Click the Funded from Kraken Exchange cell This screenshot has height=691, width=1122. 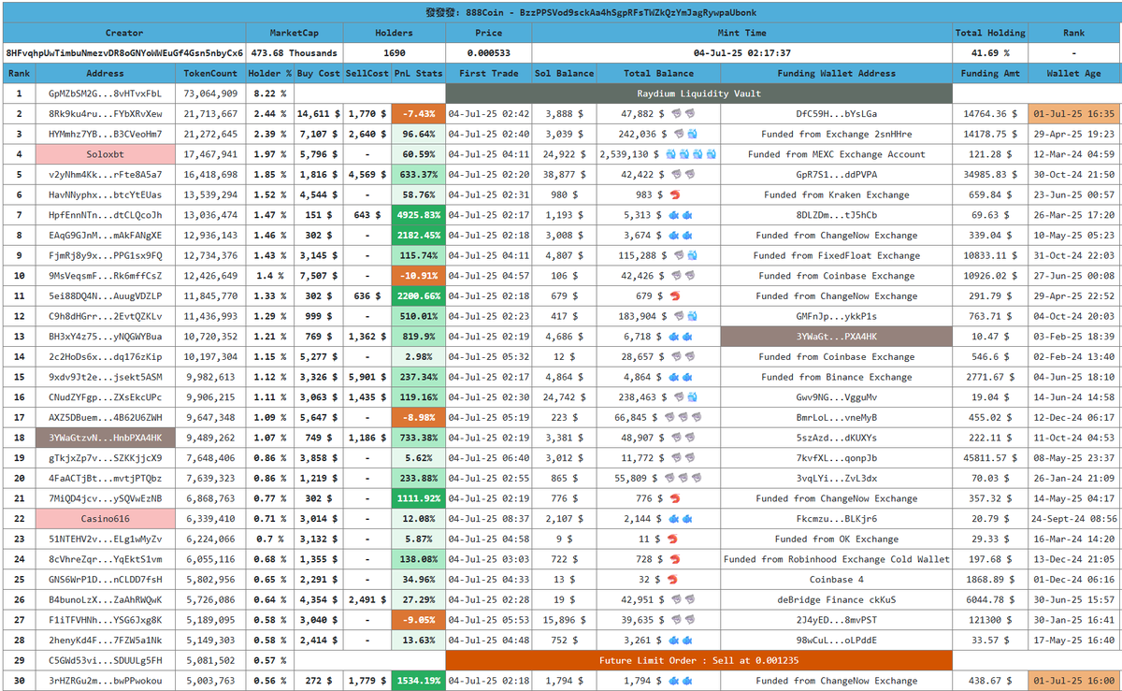click(x=837, y=194)
